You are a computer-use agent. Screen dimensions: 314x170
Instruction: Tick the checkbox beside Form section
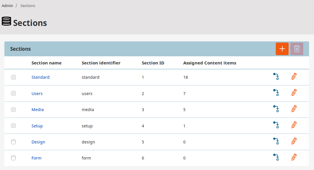(13, 158)
